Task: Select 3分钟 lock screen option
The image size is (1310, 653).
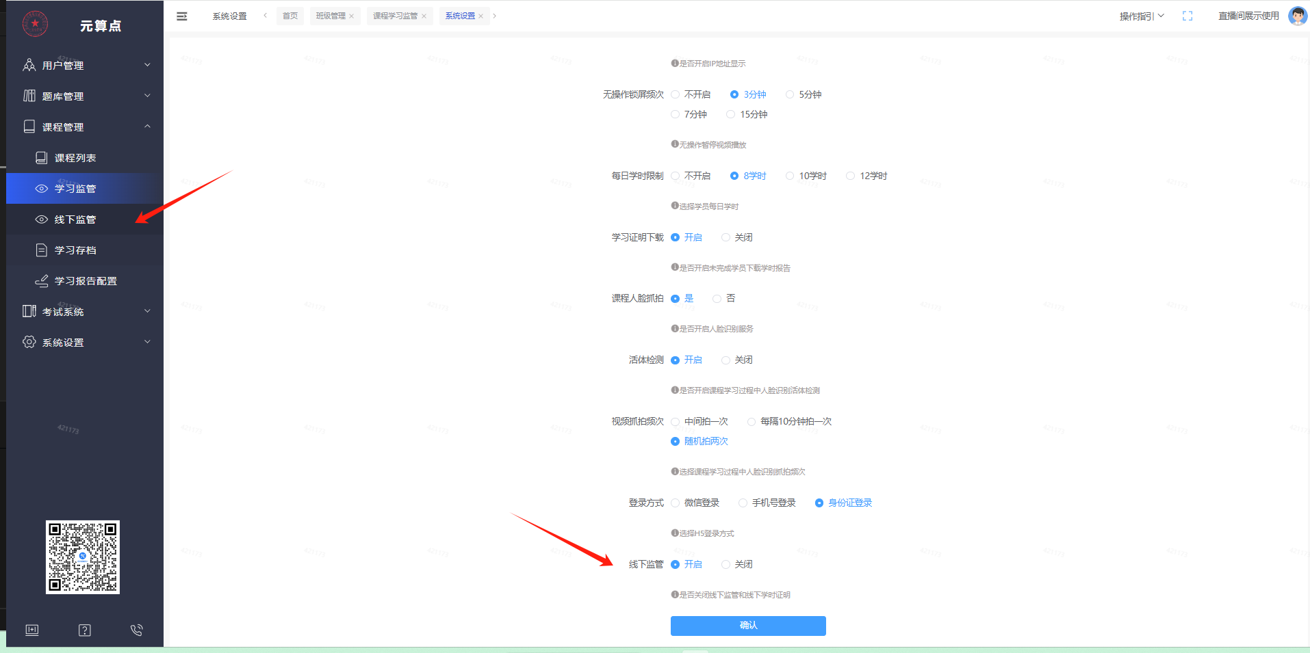Action: click(x=748, y=94)
